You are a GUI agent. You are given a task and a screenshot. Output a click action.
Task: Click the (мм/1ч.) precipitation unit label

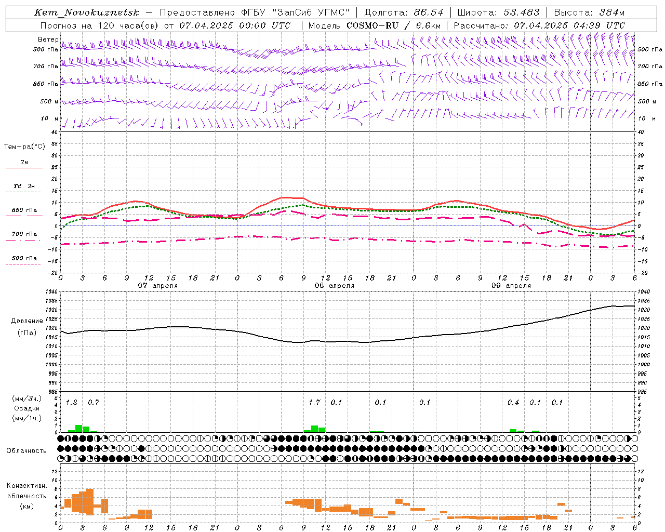point(26,418)
